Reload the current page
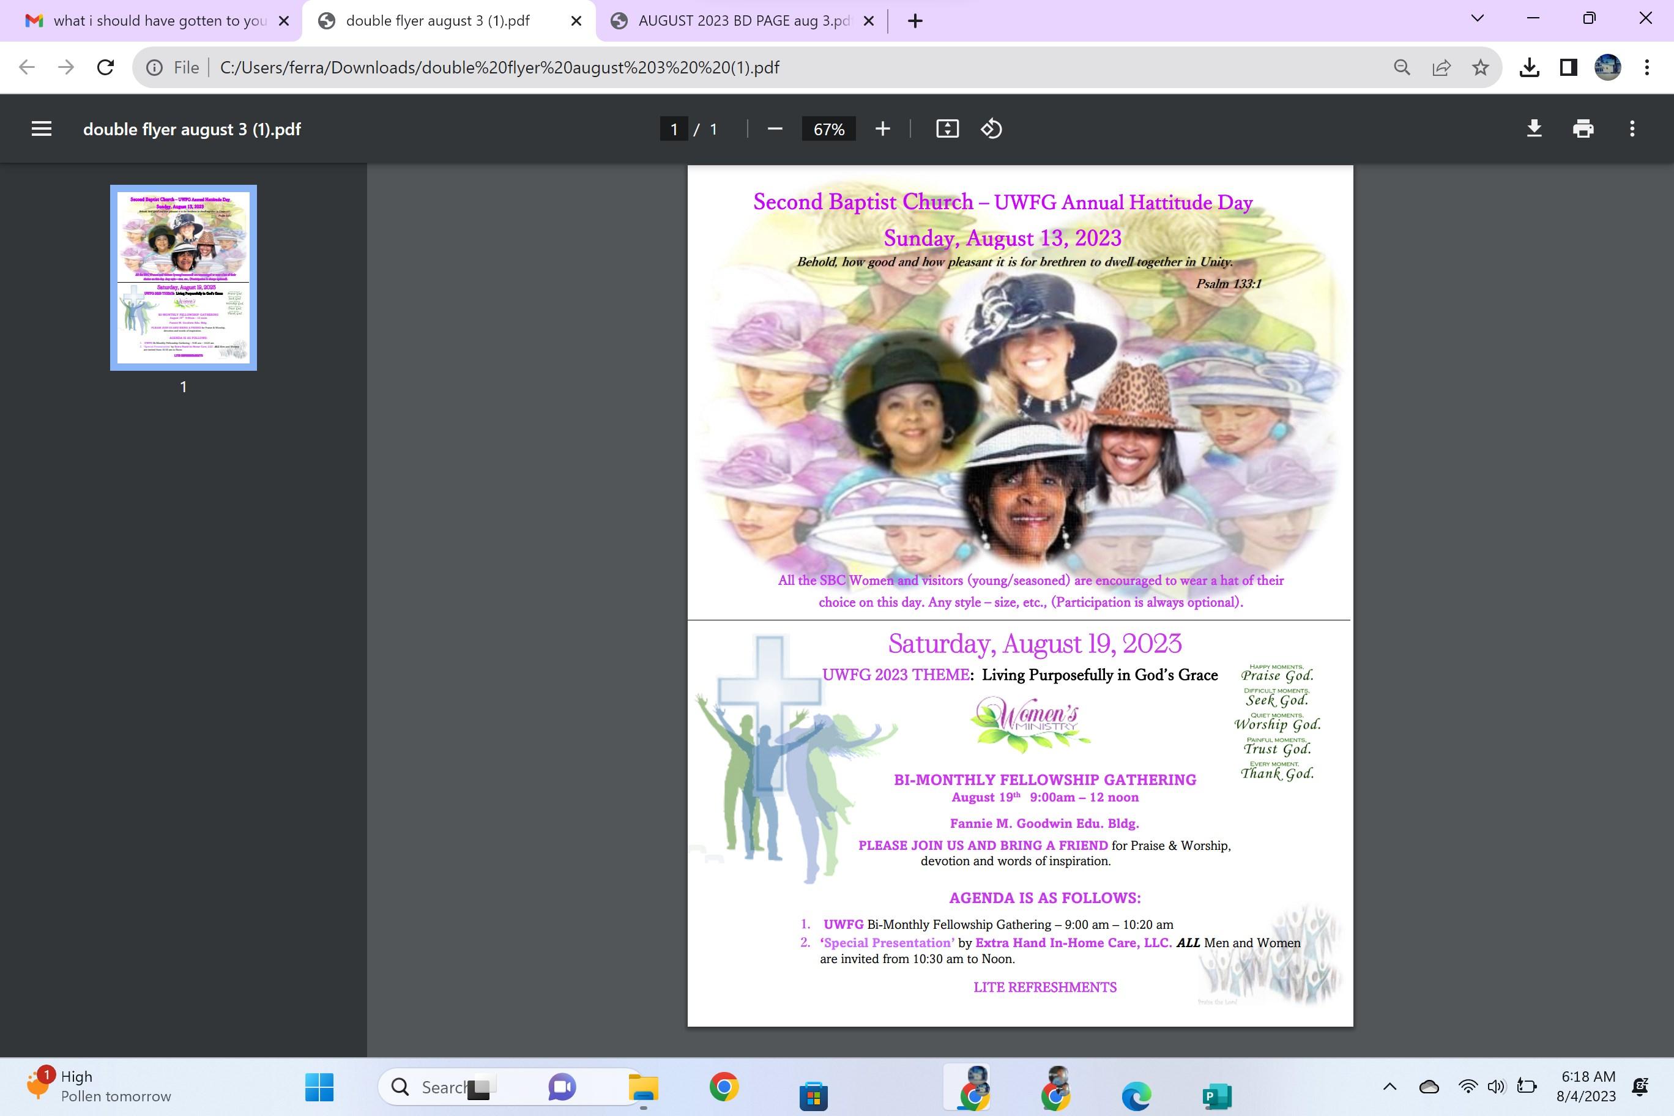1674x1116 pixels. [x=105, y=68]
